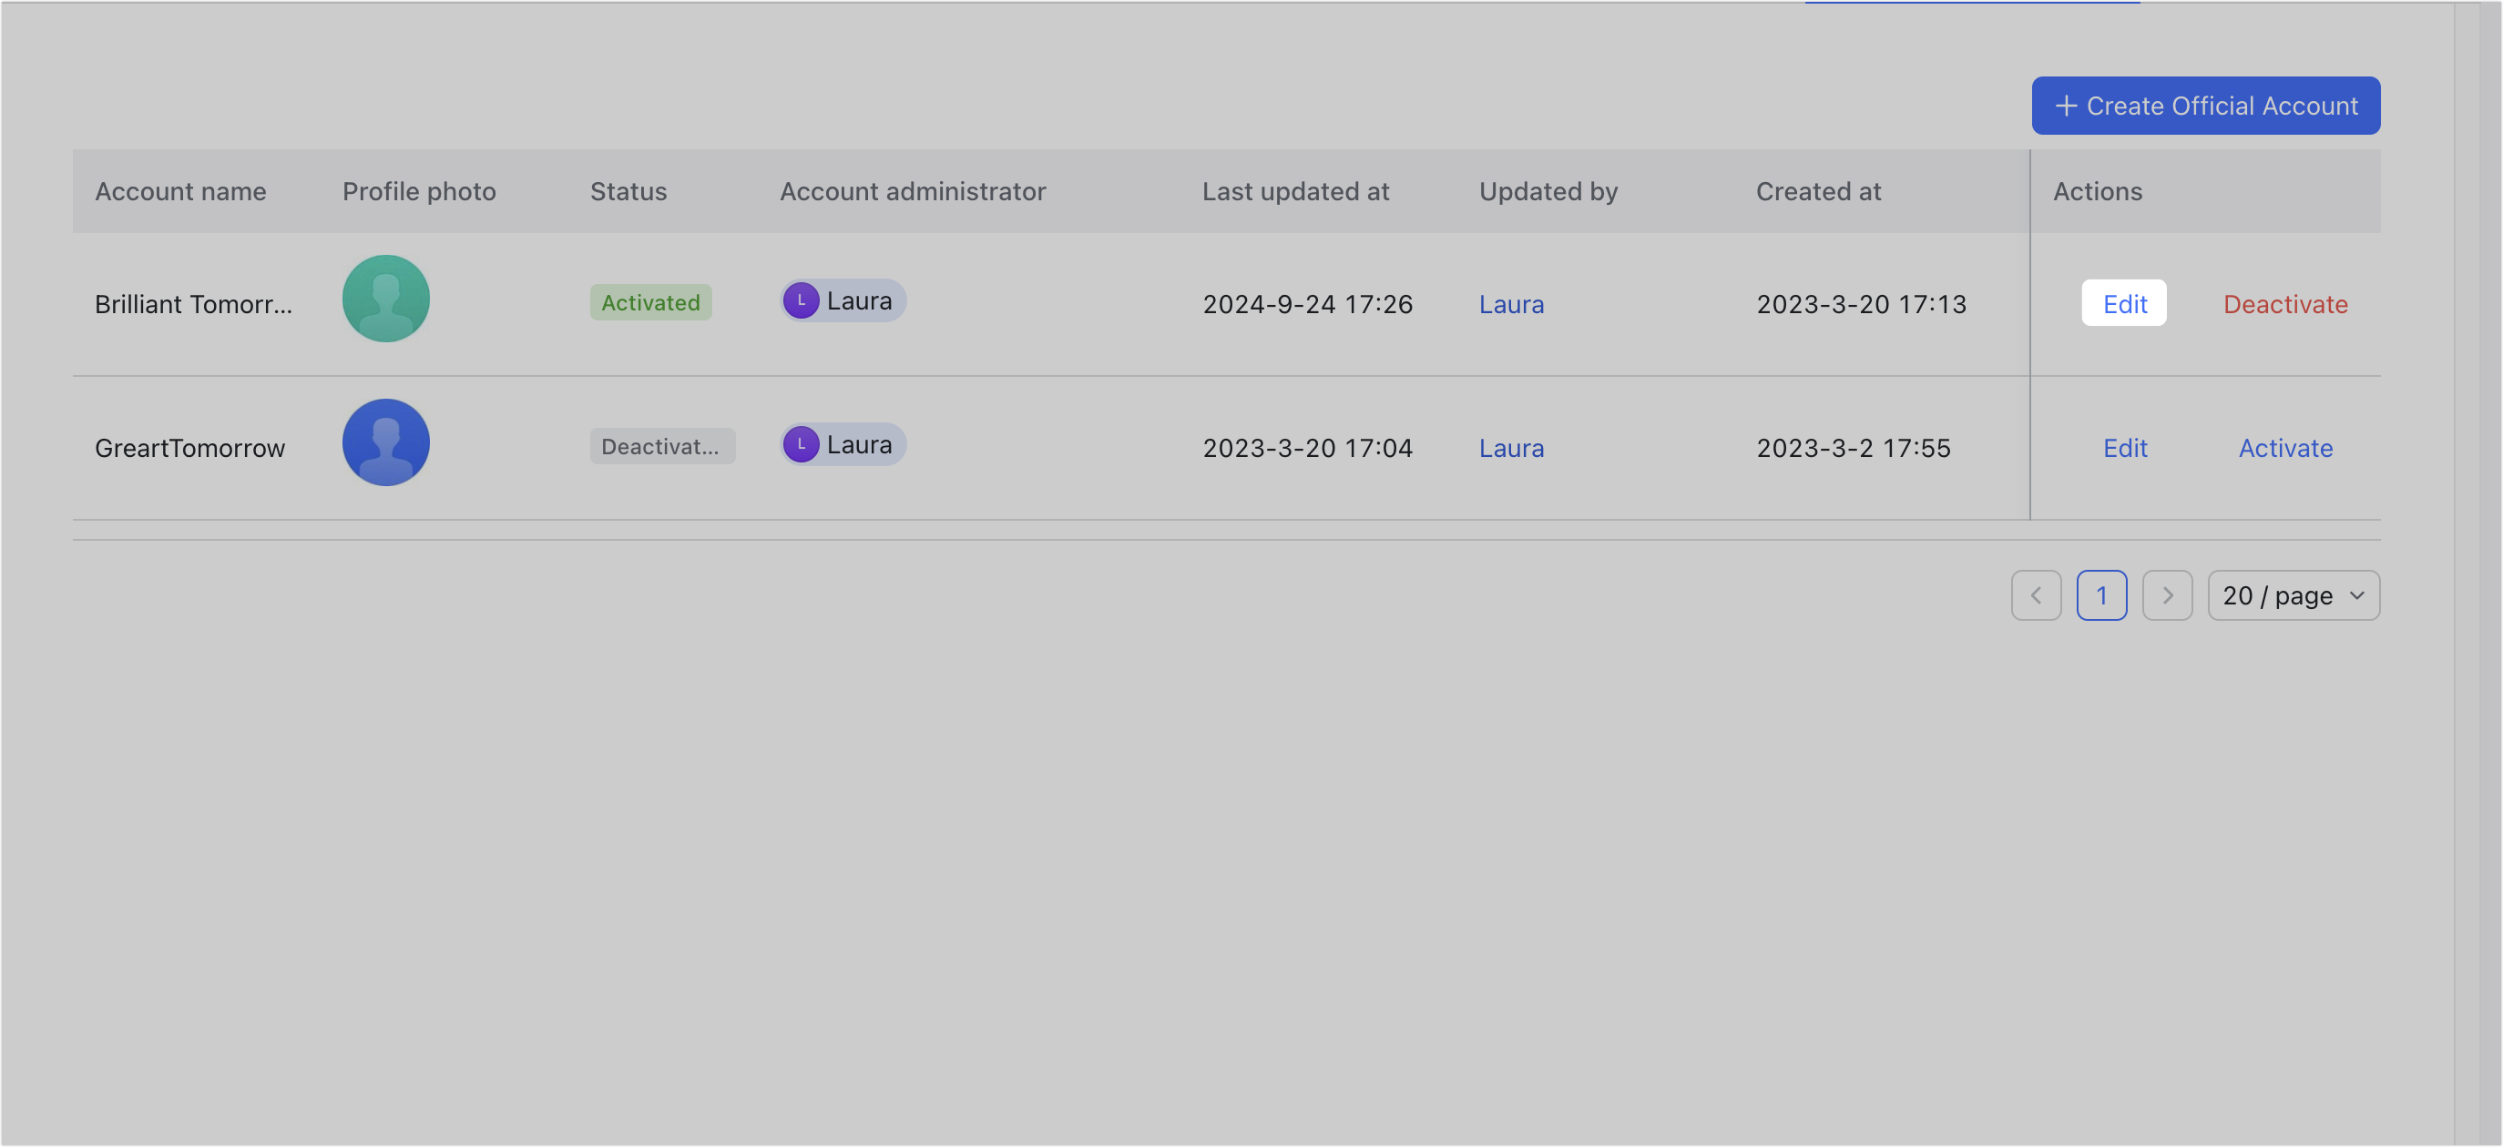Click the Account name column header
2503x1147 pixels.
[180, 191]
